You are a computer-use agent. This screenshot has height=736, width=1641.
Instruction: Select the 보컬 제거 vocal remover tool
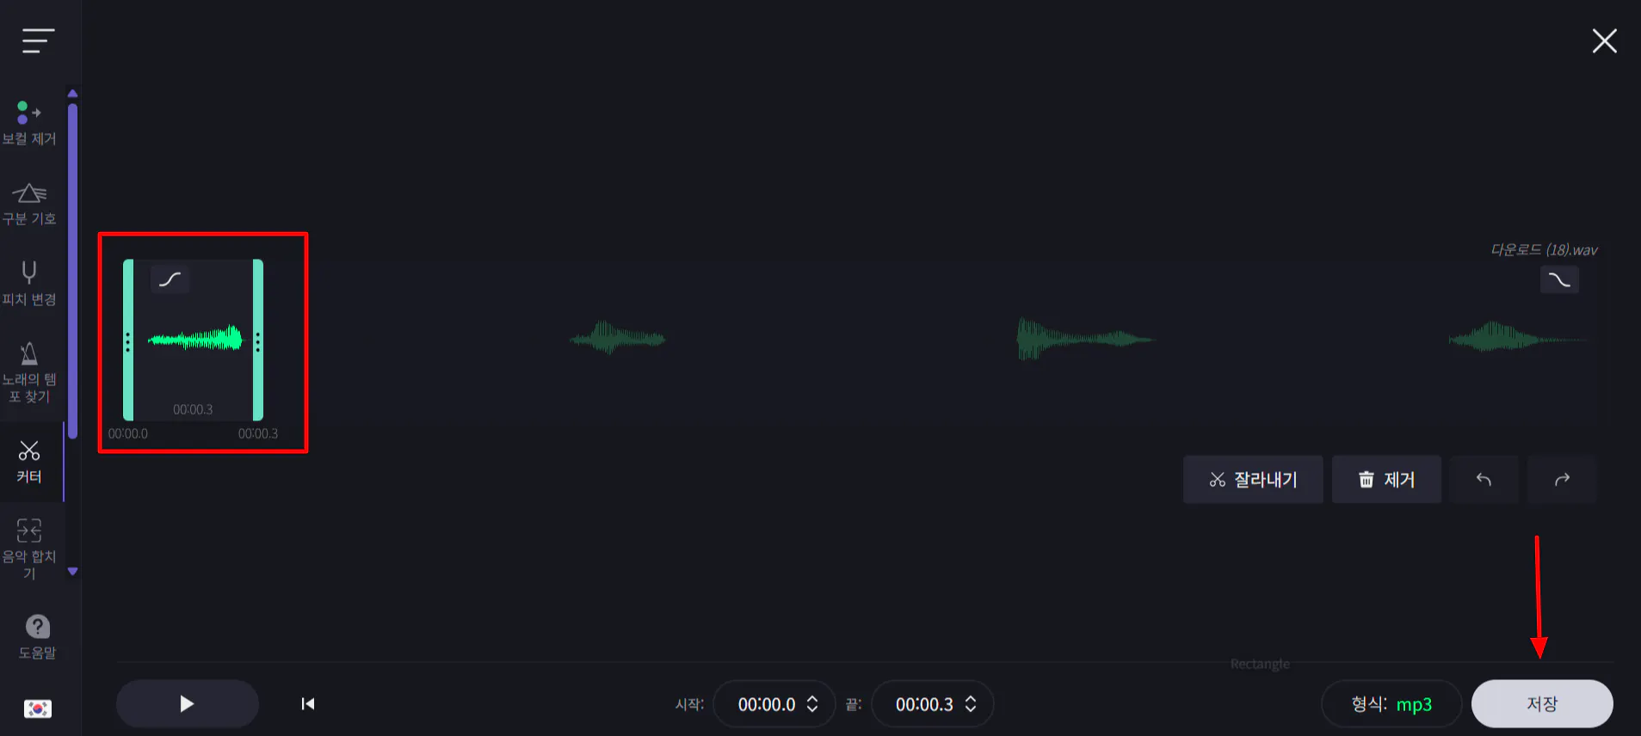point(29,124)
